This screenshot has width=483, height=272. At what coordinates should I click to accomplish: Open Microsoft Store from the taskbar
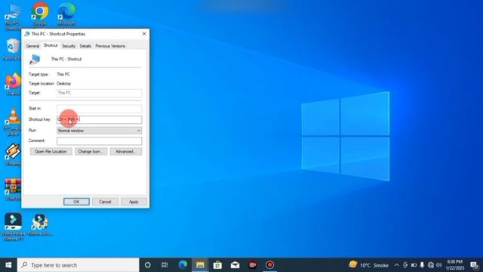coord(217,265)
